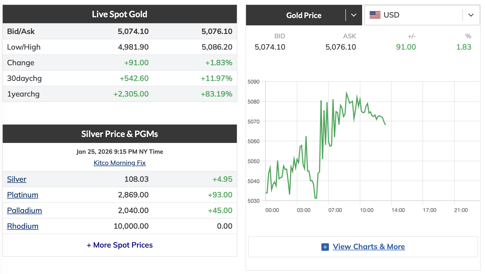This screenshot has height=274, width=485.
Task: Select the Gold Price header tab
Action: click(304, 15)
